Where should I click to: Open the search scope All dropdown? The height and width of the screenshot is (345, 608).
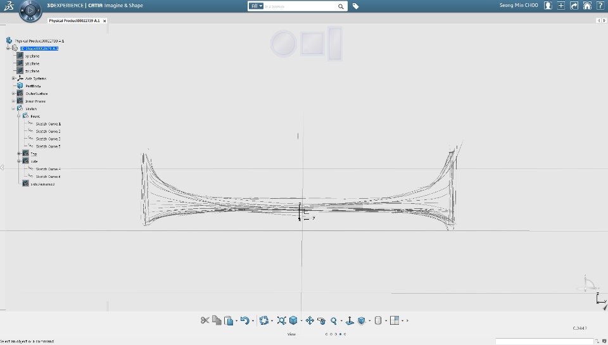tap(256, 6)
